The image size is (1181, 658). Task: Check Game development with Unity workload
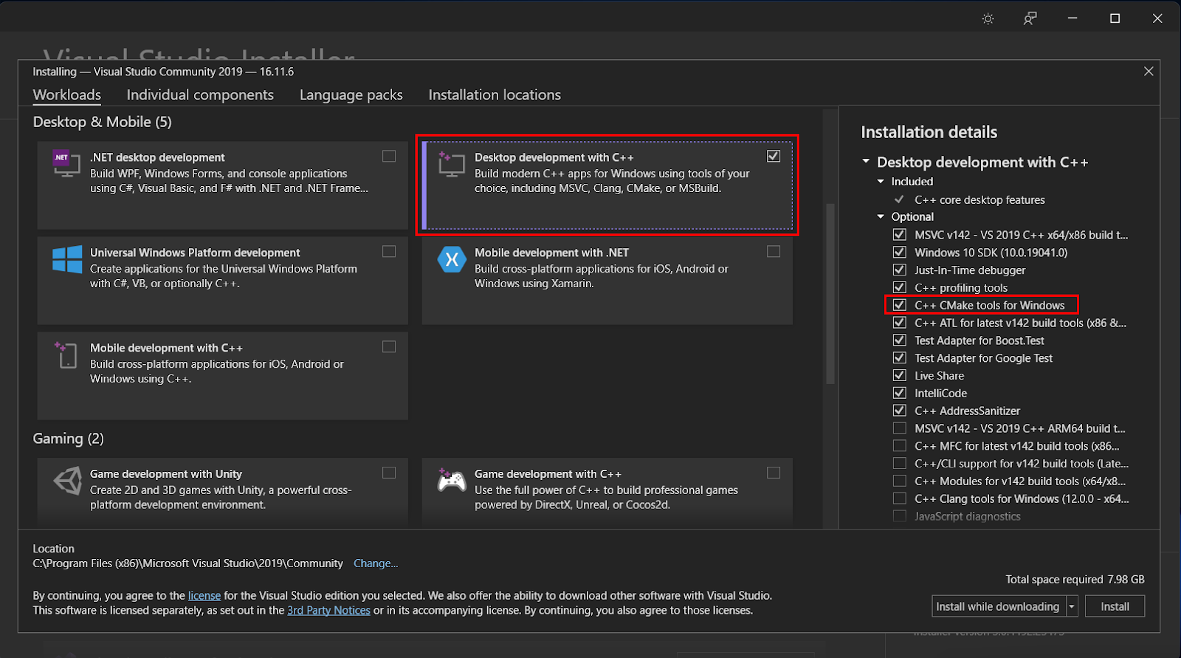[389, 473]
